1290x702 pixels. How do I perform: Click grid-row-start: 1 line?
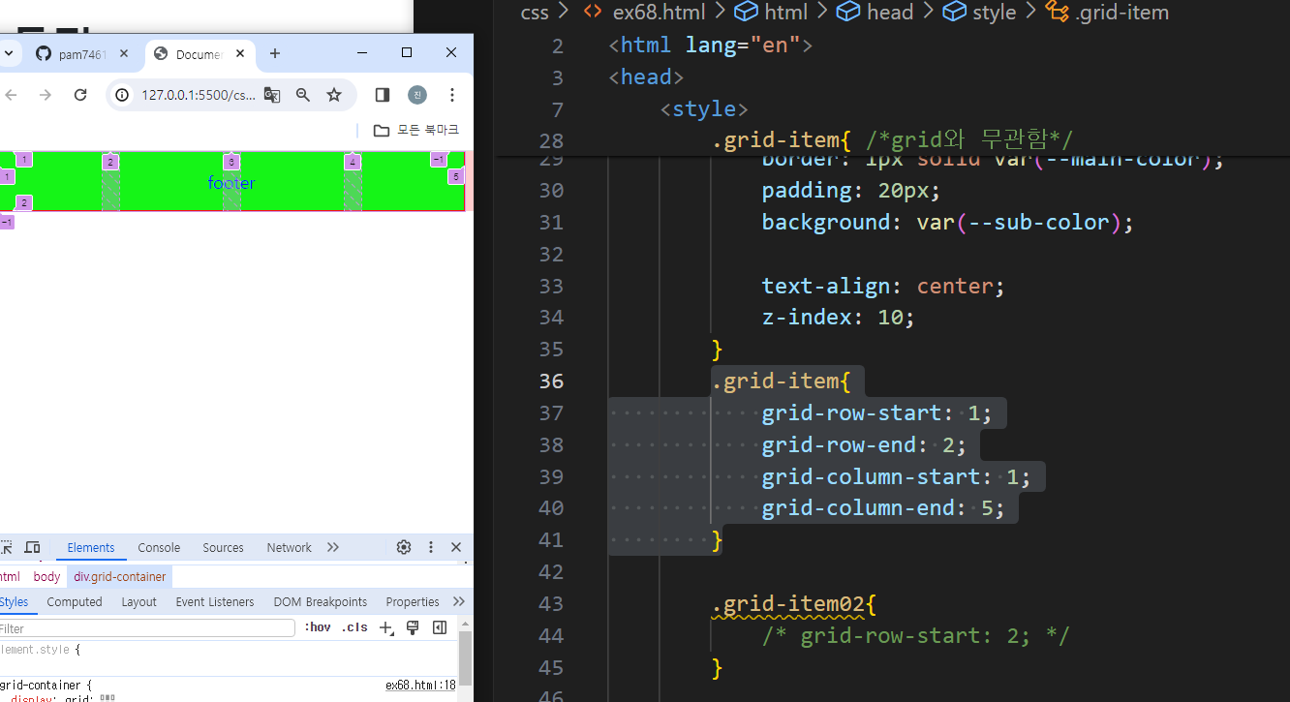876,412
